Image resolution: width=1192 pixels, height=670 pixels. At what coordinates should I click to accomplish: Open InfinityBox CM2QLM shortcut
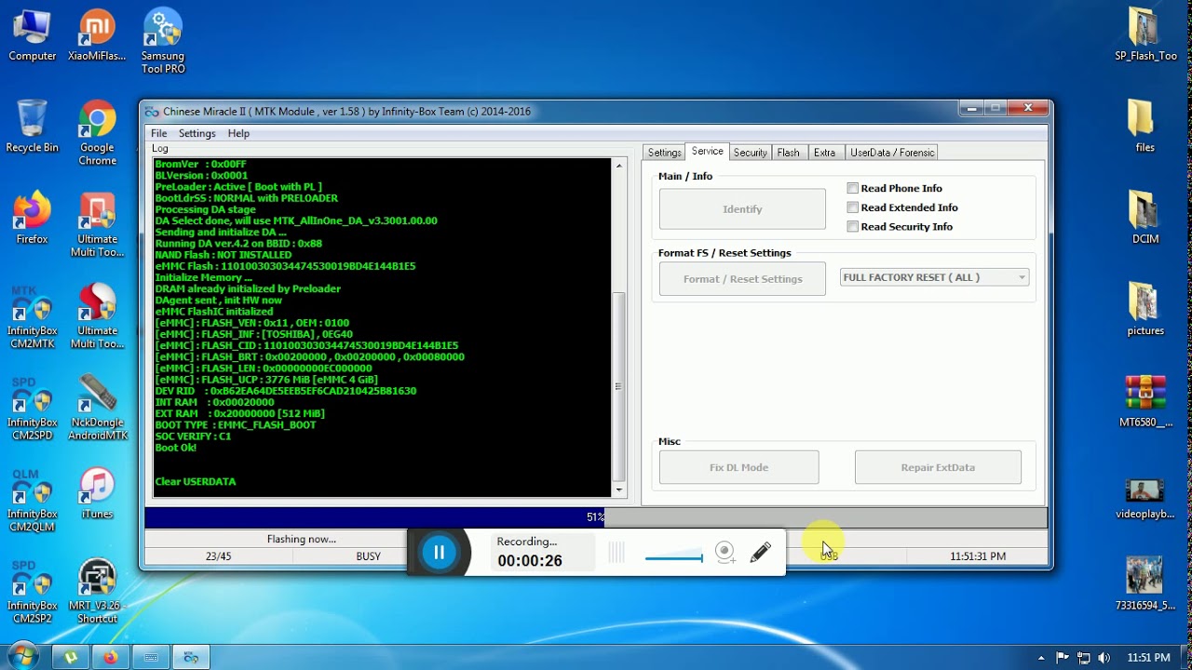pos(33,499)
